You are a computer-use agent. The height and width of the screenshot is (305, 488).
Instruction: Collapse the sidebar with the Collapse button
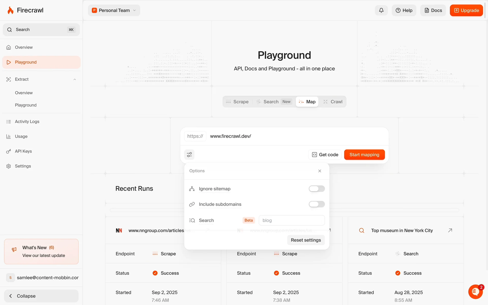(41, 296)
